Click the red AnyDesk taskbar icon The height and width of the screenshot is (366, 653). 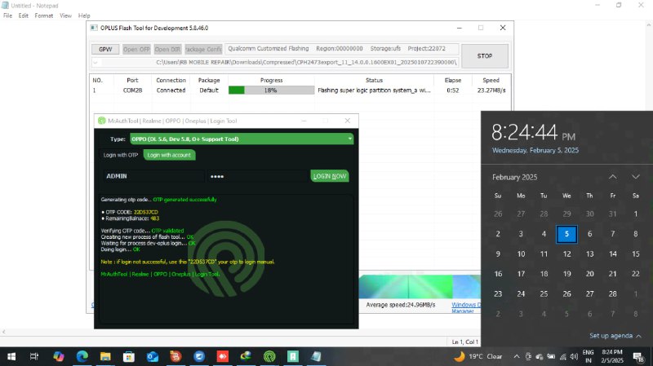[223, 356]
